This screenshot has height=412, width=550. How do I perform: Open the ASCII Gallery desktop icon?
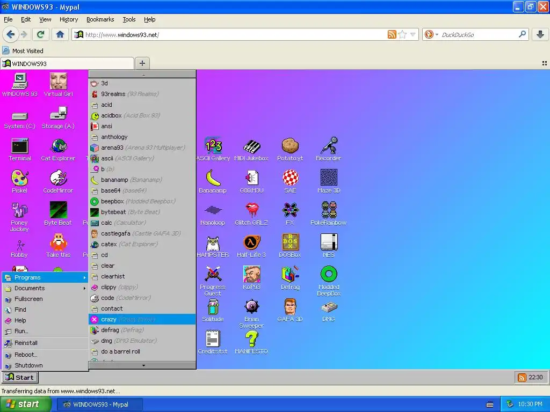click(x=213, y=150)
